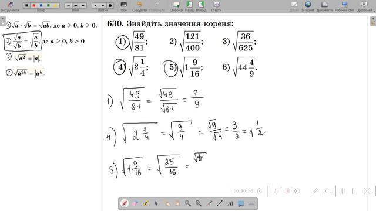Click the zoom out magnifier tool
The image size is (376, 211).
click(x=199, y=203)
